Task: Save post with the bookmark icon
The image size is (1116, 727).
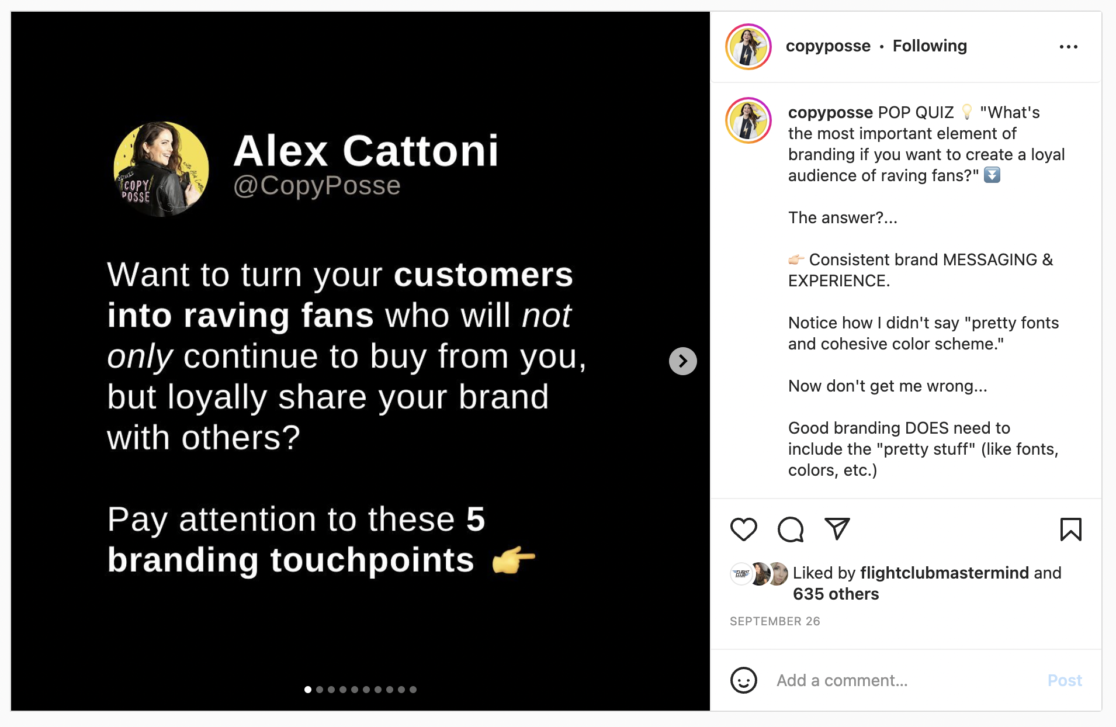Action: [1070, 529]
